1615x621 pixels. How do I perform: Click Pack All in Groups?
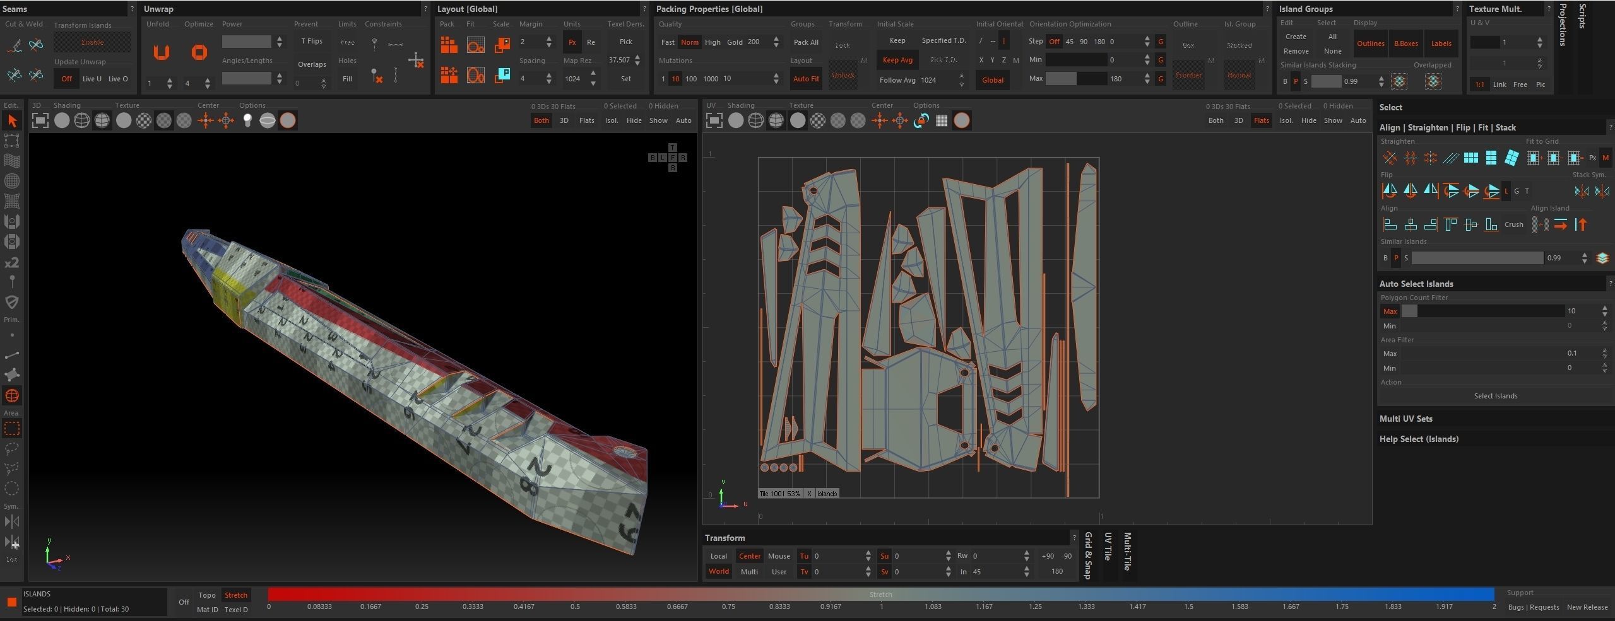(x=806, y=42)
